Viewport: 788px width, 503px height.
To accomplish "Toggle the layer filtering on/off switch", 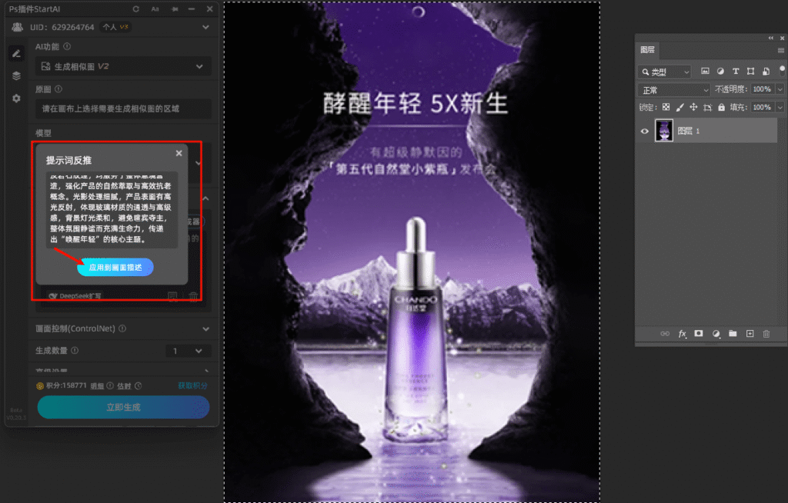I will point(782,70).
